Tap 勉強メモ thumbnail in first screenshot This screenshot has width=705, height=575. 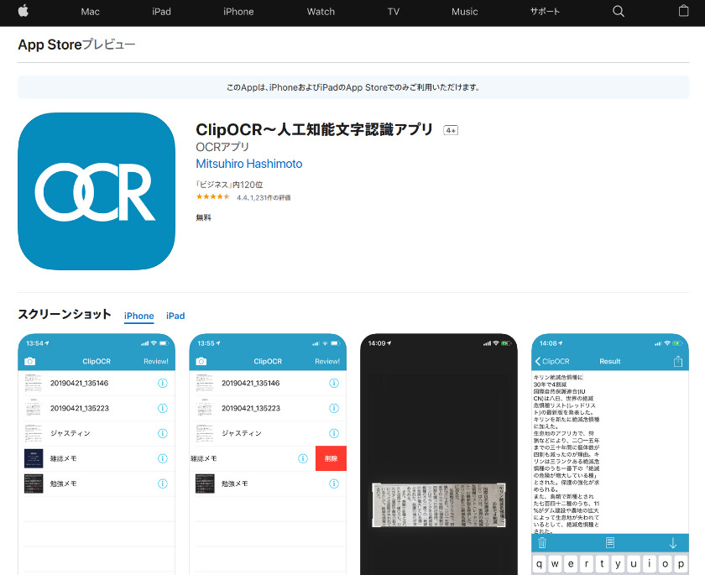coord(34,484)
